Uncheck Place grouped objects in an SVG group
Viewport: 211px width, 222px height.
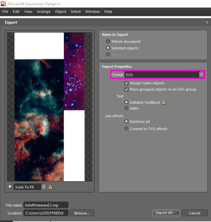126,90
